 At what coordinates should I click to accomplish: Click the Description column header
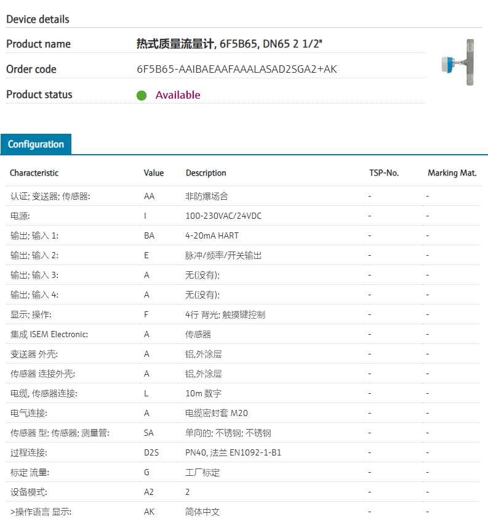tap(206, 173)
